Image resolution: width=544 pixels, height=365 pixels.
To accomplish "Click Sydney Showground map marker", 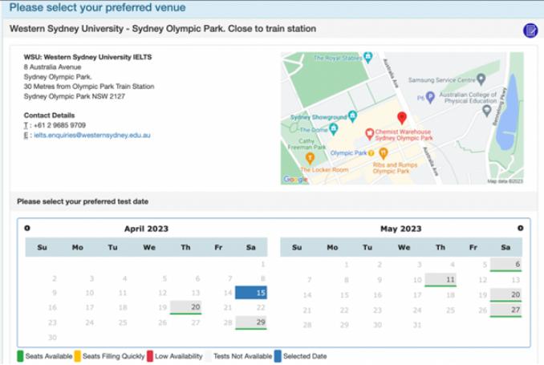I will 353,116.
